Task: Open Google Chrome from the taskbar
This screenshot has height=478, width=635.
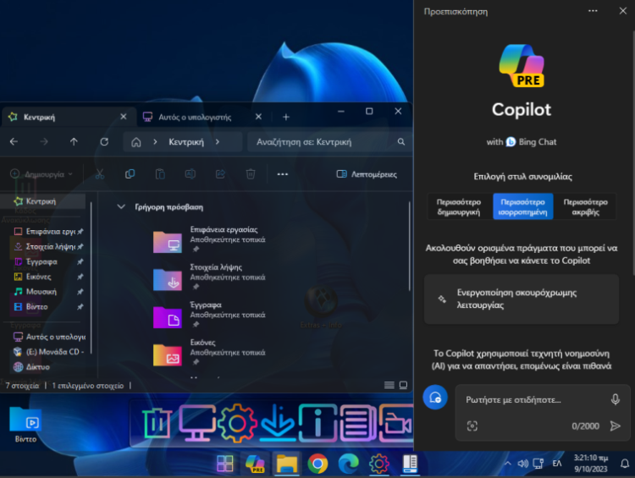Action: [317, 464]
